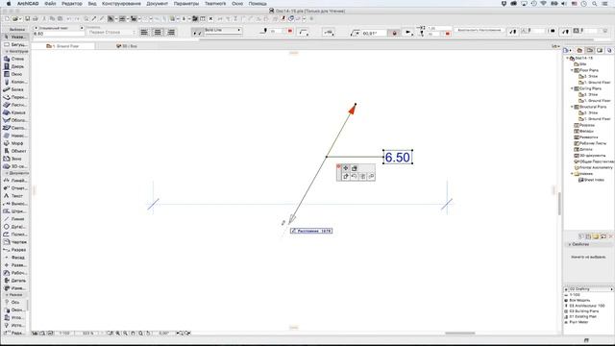Image resolution: width=615 pixels, height=346 pixels.
Task: Select the Морф (Morph) tool
Action: (14, 143)
